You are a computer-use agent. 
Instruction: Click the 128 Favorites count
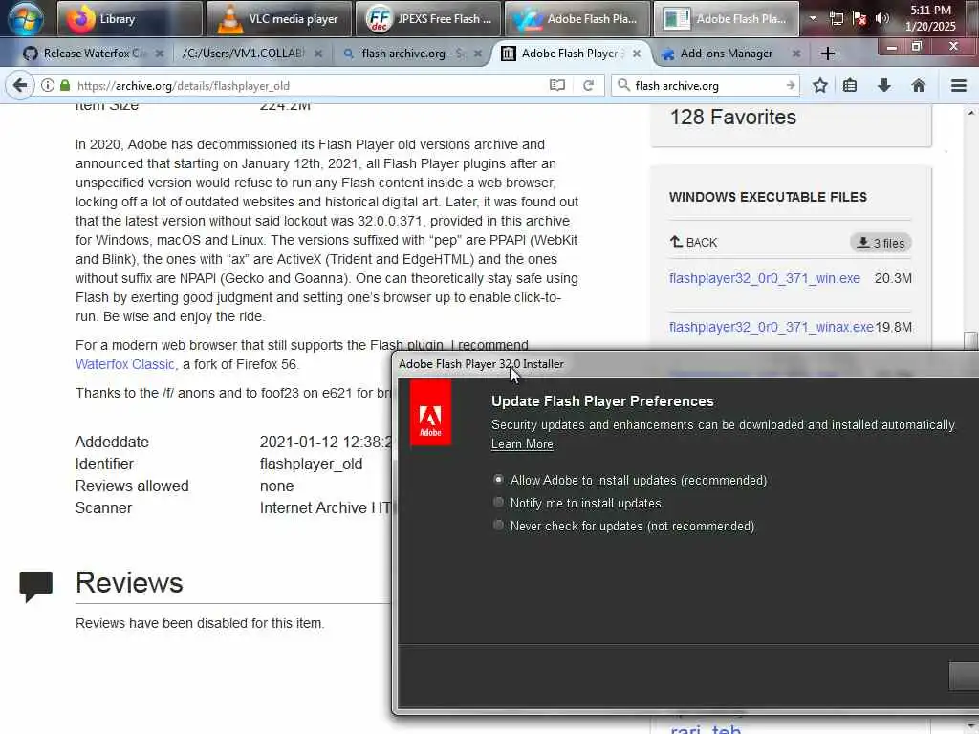(x=733, y=118)
